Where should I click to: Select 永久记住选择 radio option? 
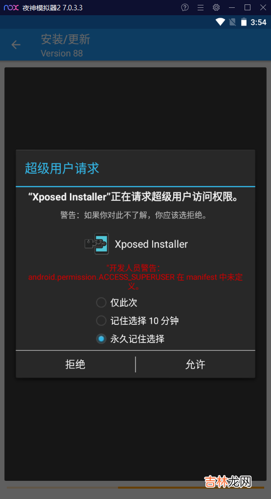tap(101, 339)
